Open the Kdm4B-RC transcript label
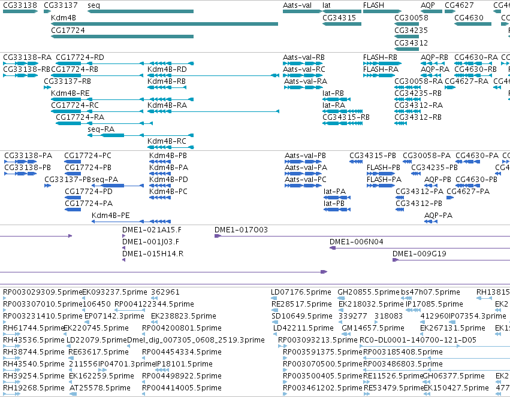The width and height of the screenshot is (510, 397). pyautogui.click(x=167, y=141)
